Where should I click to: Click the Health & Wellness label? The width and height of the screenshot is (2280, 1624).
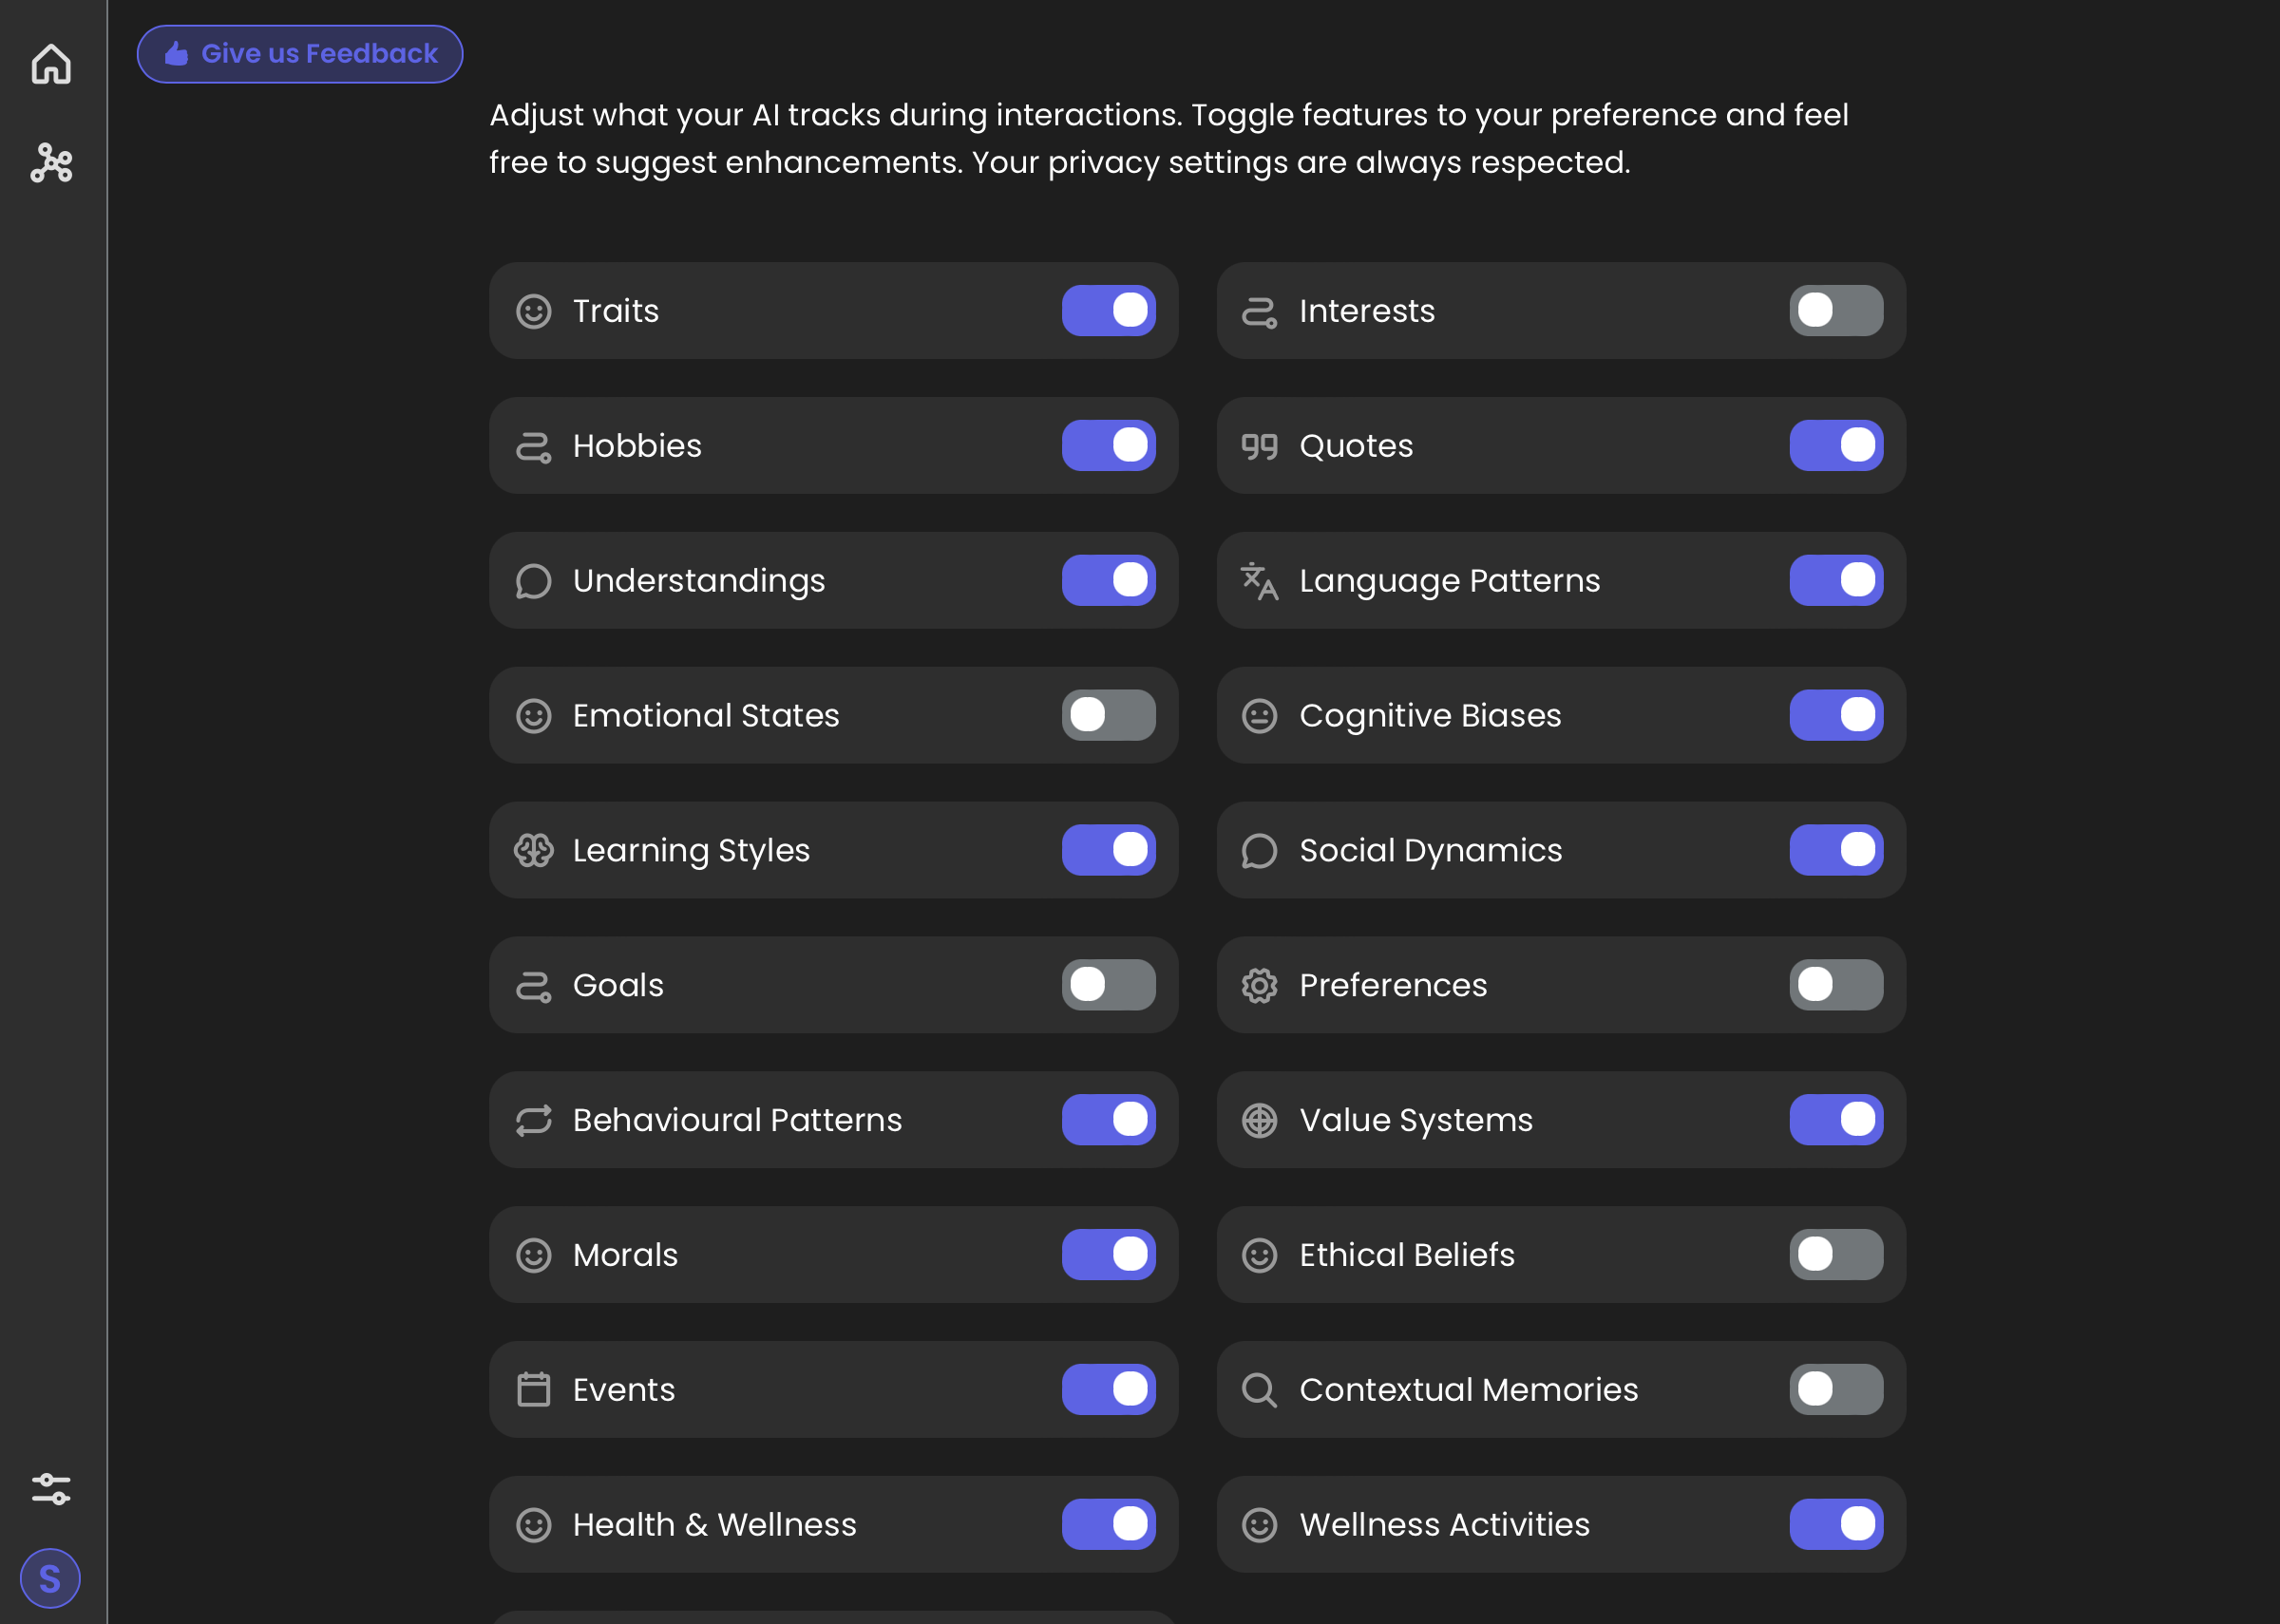point(714,1524)
